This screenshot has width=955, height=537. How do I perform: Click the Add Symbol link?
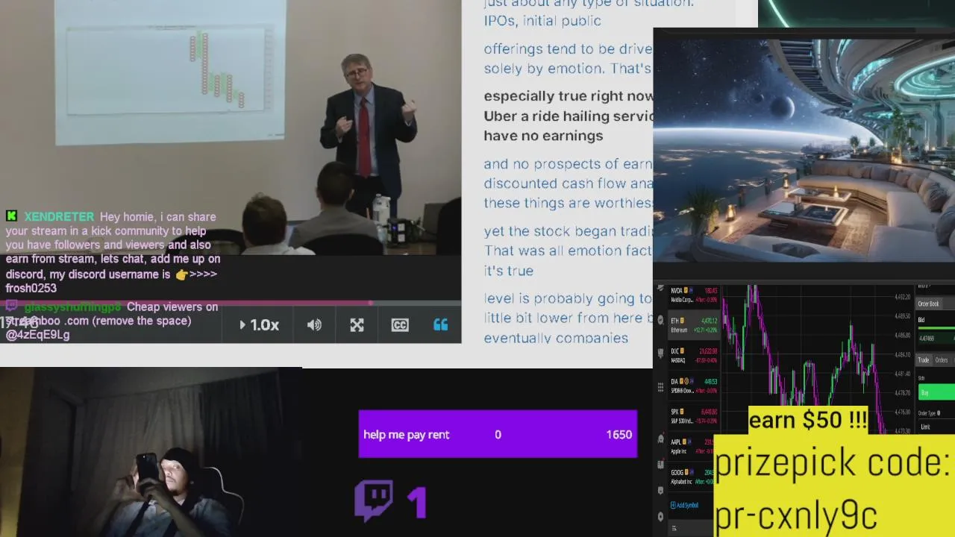tap(684, 505)
